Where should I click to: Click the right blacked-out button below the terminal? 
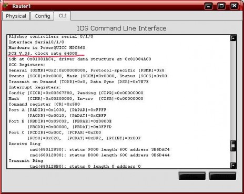tap(222, 176)
